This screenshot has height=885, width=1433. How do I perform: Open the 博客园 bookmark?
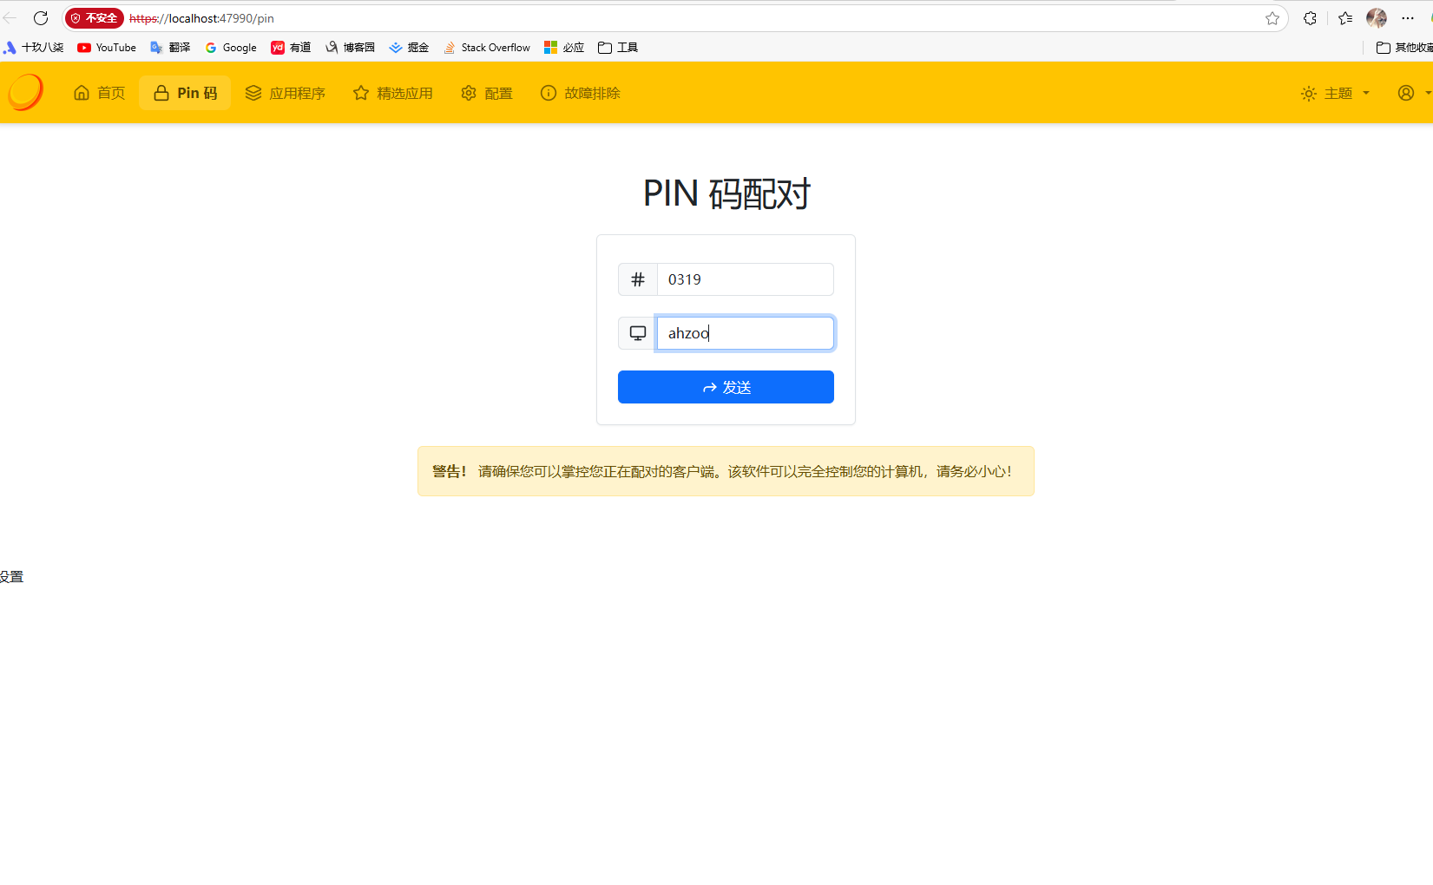pos(350,48)
